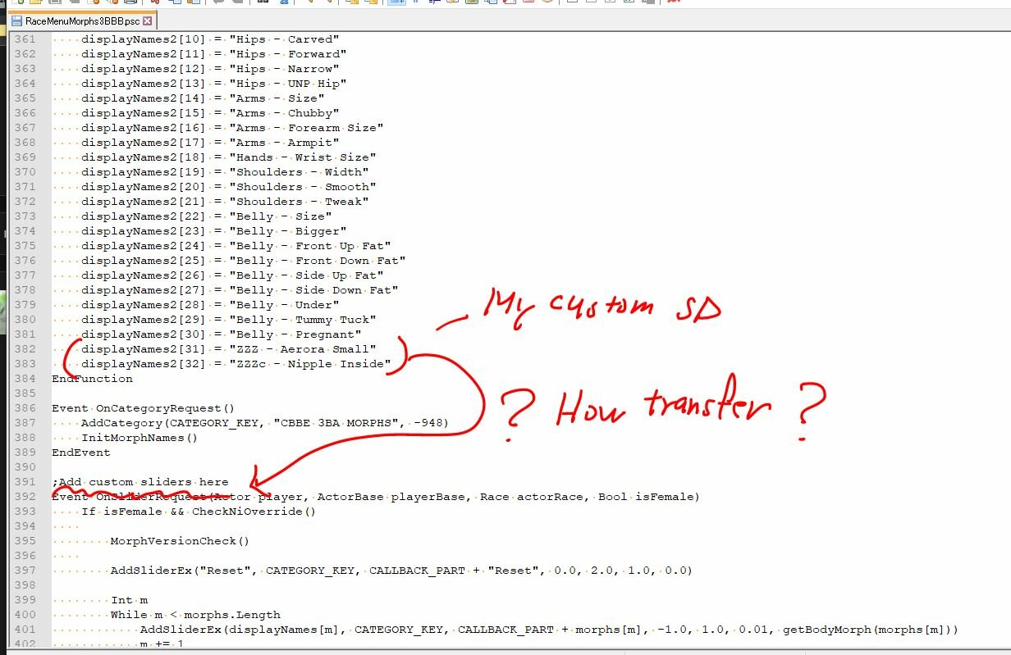Place cursor on "Hips - Forward" string
The height and width of the screenshot is (655, 1011).
(x=287, y=54)
